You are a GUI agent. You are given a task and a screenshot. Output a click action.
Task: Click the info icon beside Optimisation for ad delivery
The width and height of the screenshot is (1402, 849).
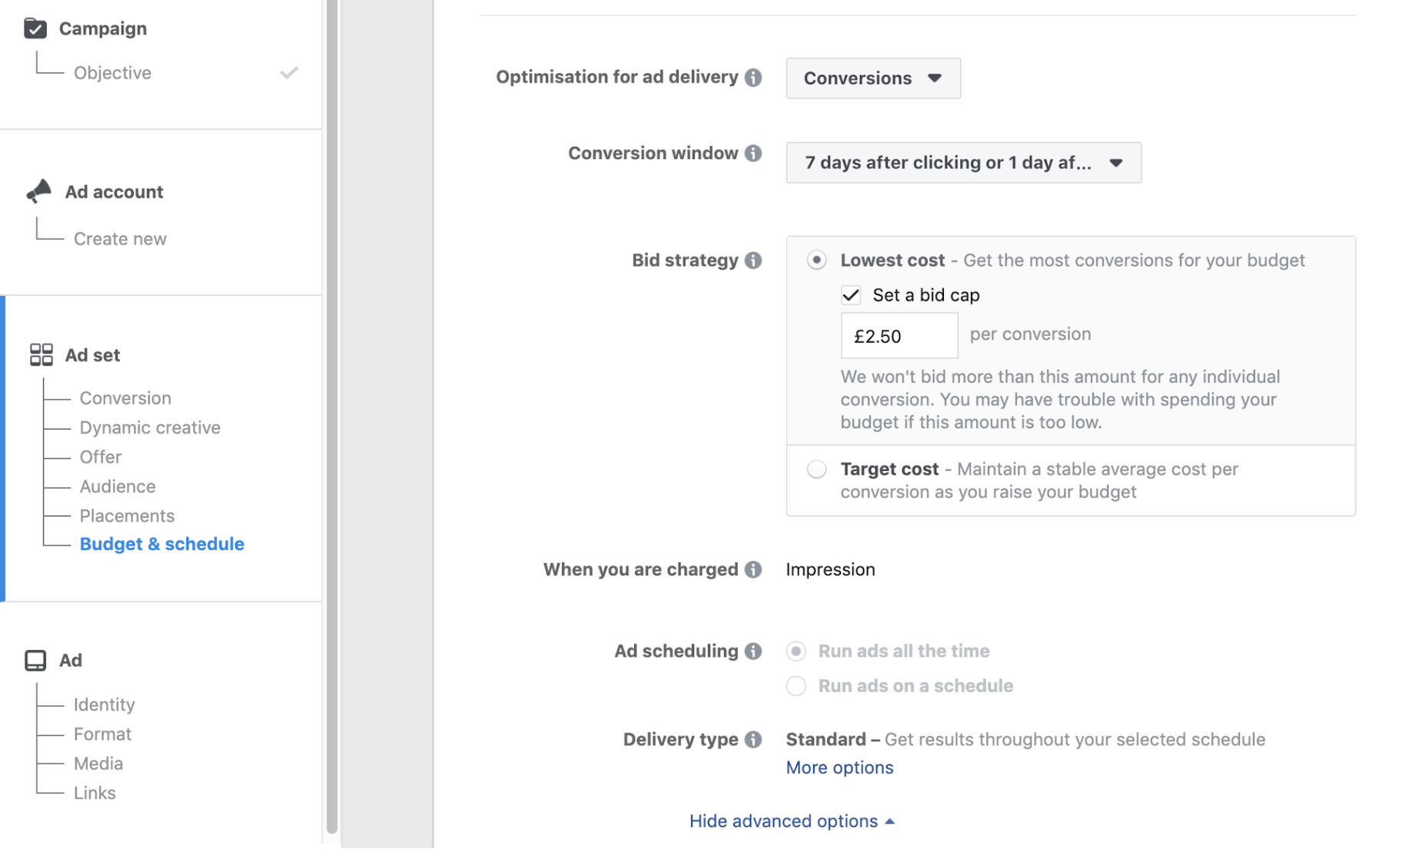[x=753, y=78]
